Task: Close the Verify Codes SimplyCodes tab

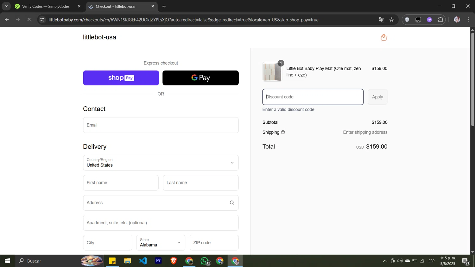Action: click(x=79, y=6)
